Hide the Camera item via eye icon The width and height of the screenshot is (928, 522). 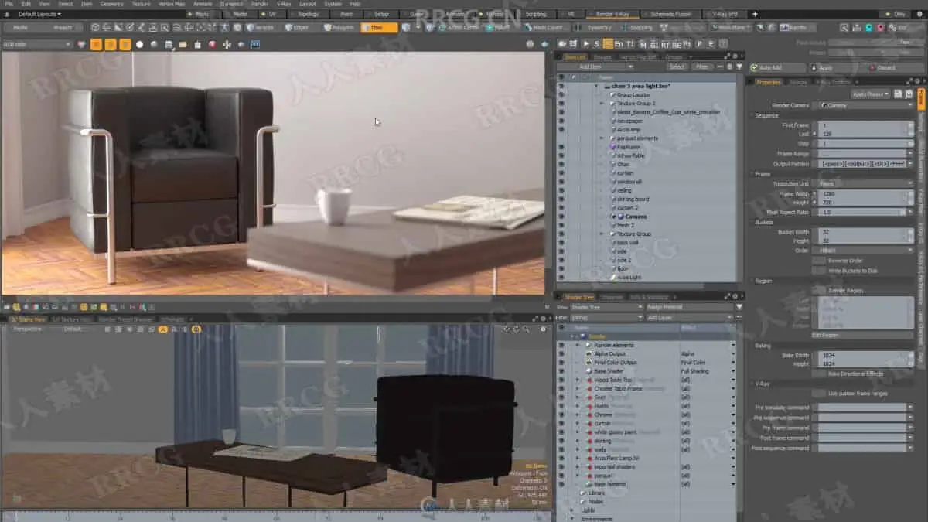[561, 217]
